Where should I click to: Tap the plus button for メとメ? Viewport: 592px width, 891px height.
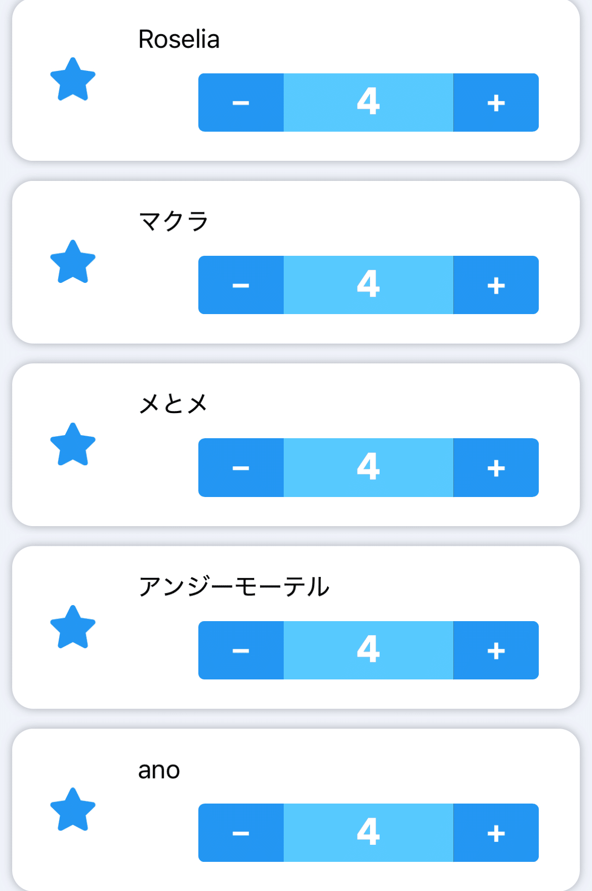click(496, 468)
